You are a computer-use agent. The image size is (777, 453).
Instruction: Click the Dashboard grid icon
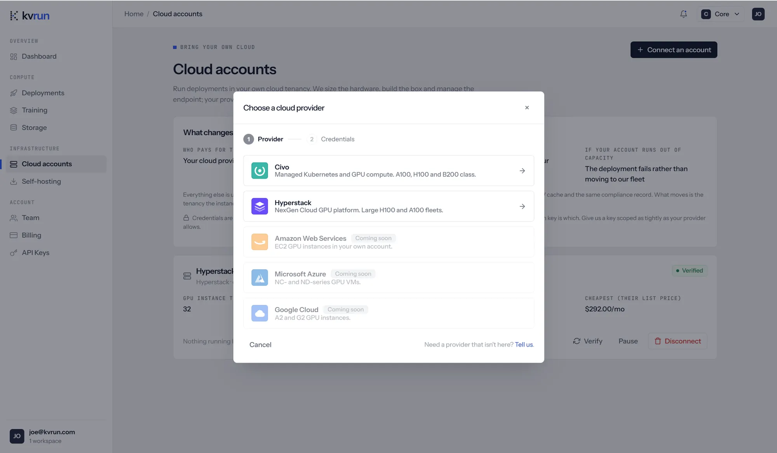(x=14, y=57)
